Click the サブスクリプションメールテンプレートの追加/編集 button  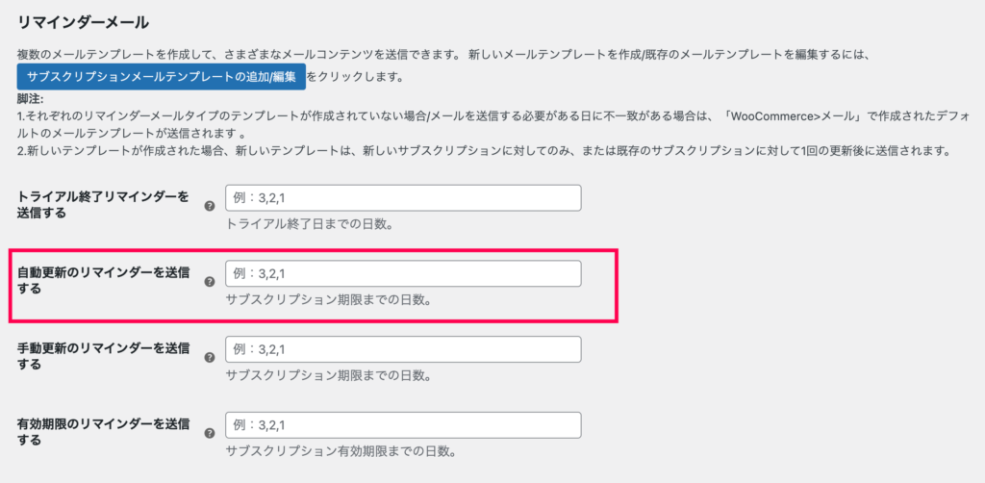[162, 77]
